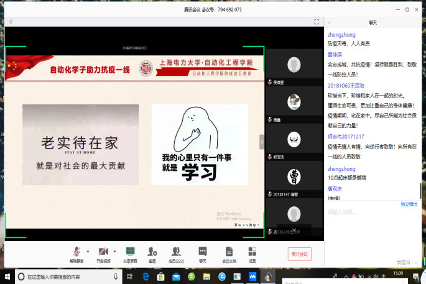Open the 设置 settings icon

(x=252, y=253)
